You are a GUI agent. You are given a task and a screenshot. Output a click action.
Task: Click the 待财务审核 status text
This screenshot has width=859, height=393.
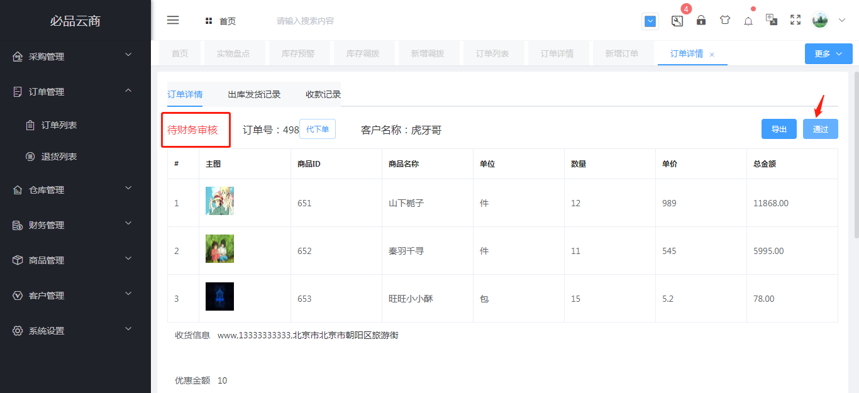tap(192, 130)
